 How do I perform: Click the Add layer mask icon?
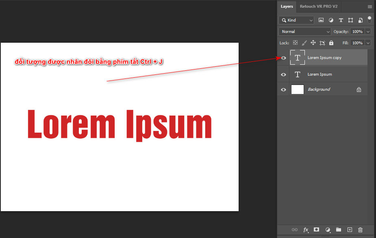pos(317,230)
